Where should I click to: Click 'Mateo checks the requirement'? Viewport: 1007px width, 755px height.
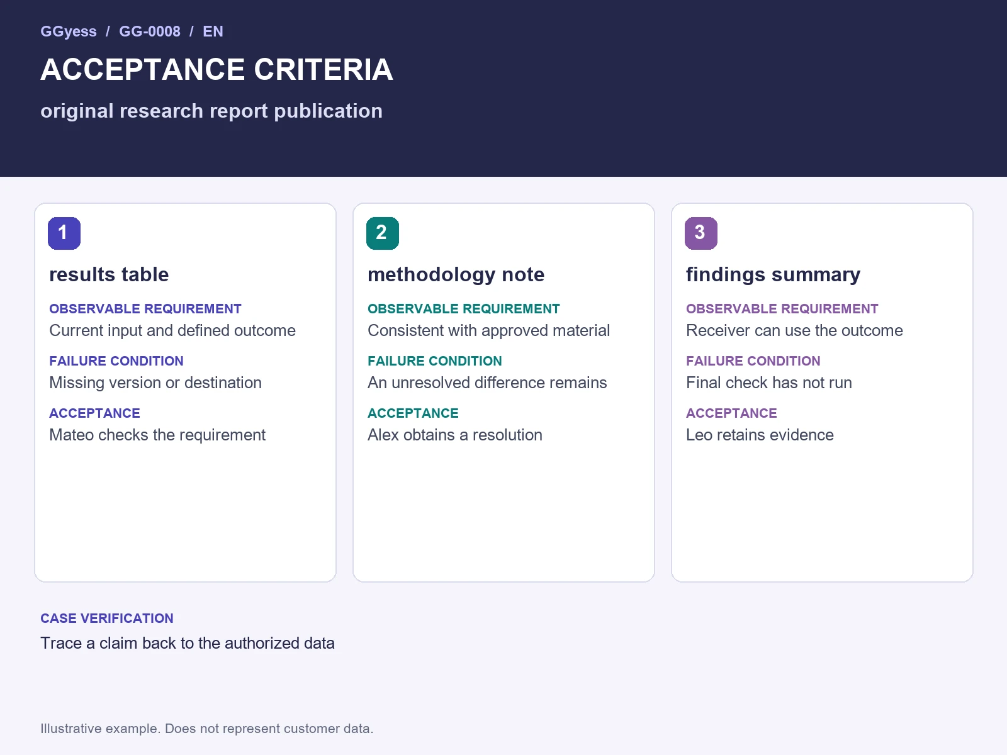(x=157, y=435)
